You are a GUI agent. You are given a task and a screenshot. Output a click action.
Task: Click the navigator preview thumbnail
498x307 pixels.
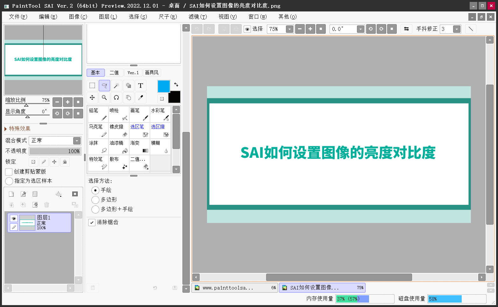[x=43, y=60]
